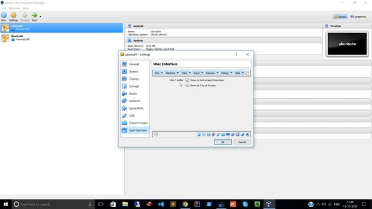Select the ubuntu64 virtual machine in list
The width and height of the screenshot is (372, 209).
62,28
